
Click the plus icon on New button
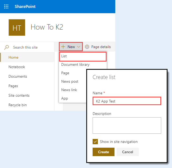click(63, 47)
